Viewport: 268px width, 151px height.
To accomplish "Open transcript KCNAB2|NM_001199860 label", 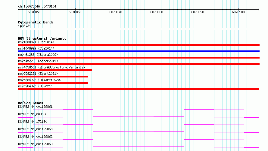I will [35, 129].
